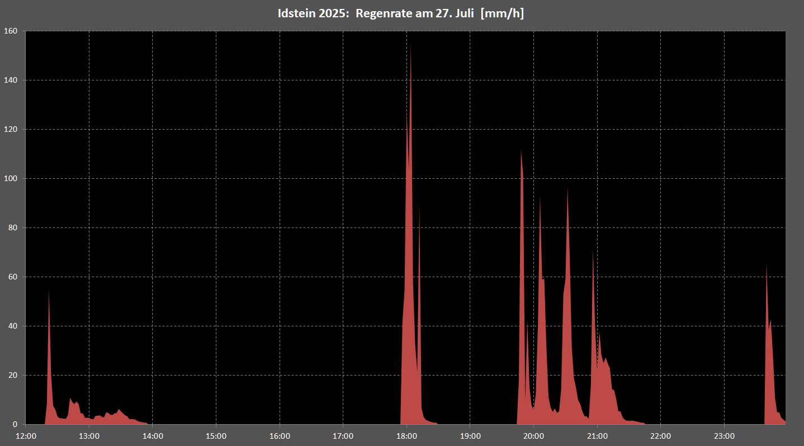Select the 40 y-axis tick label

[13, 326]
